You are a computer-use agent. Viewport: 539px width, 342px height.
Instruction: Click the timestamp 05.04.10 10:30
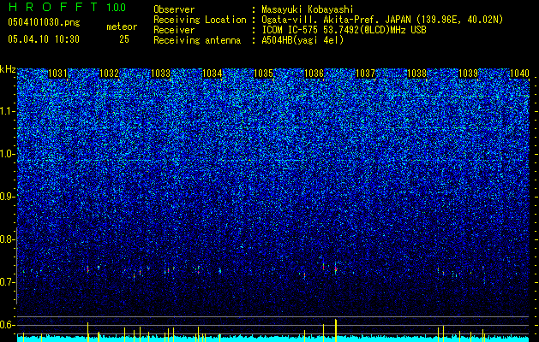(x=44, y=39)
